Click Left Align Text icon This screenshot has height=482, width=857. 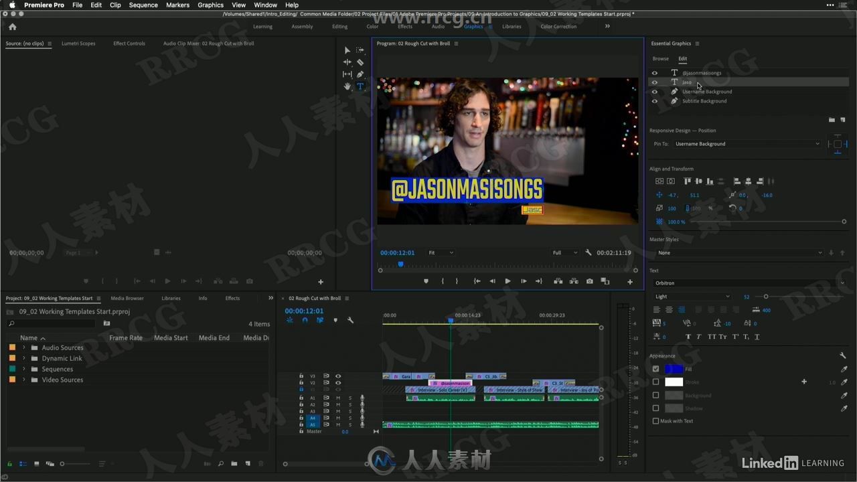657,309
